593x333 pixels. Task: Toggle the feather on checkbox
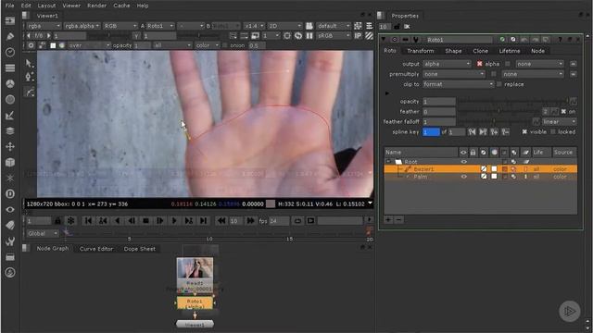point(563,111)
